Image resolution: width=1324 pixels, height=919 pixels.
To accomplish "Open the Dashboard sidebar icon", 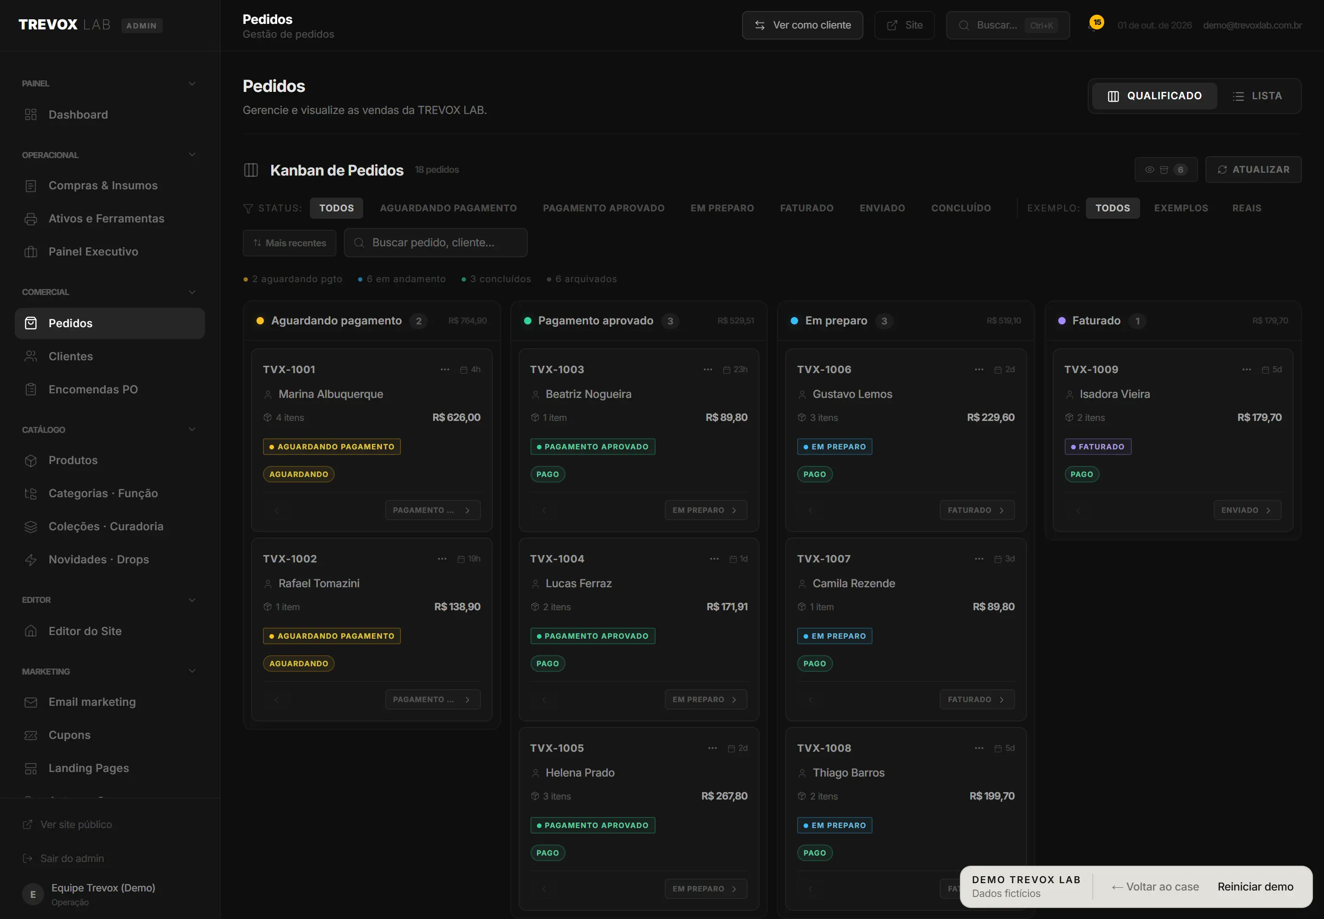I will pos(31,114).
